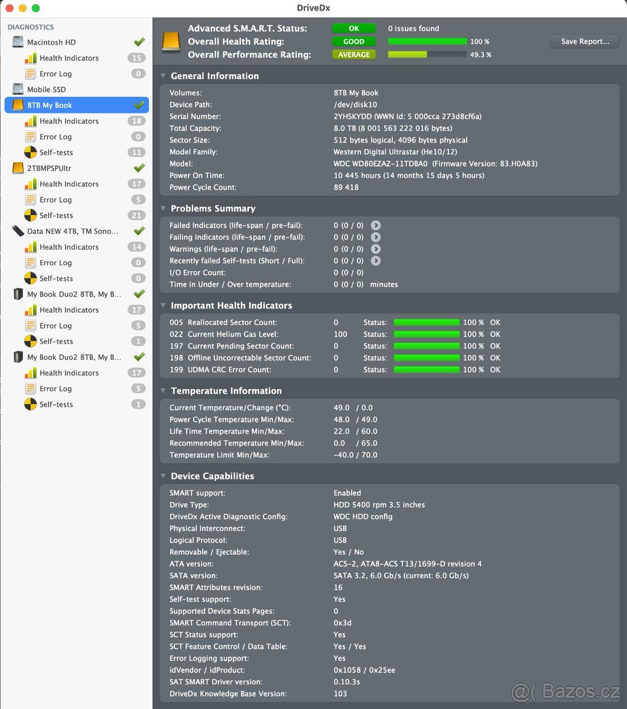Click the DIAGNOSTICS sidebar heading
This screenshot has height=709, width=627.
tap(31, 27)
